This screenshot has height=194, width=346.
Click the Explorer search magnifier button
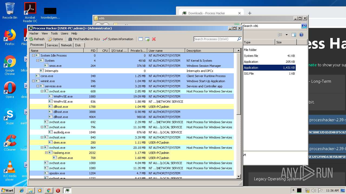(x=304, y=26)
